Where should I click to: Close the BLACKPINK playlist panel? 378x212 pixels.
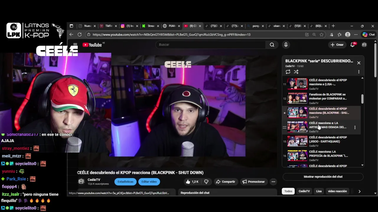pyautogui.click(x=359, y=63)
